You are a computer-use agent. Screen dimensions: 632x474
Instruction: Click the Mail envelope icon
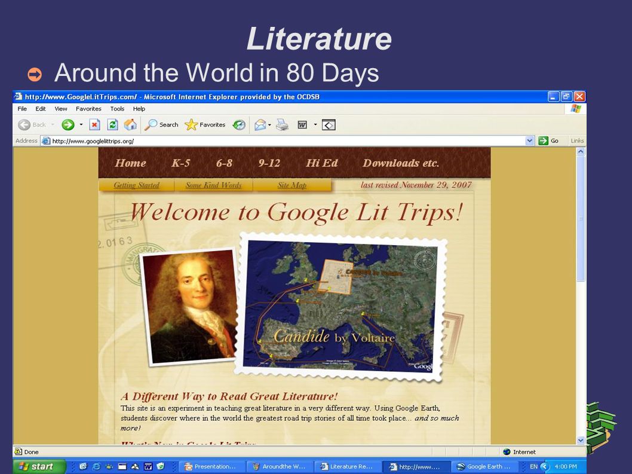[x=260, y=125]
